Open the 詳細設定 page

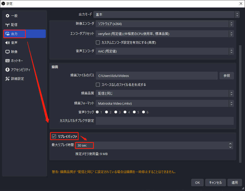[25, 79]
